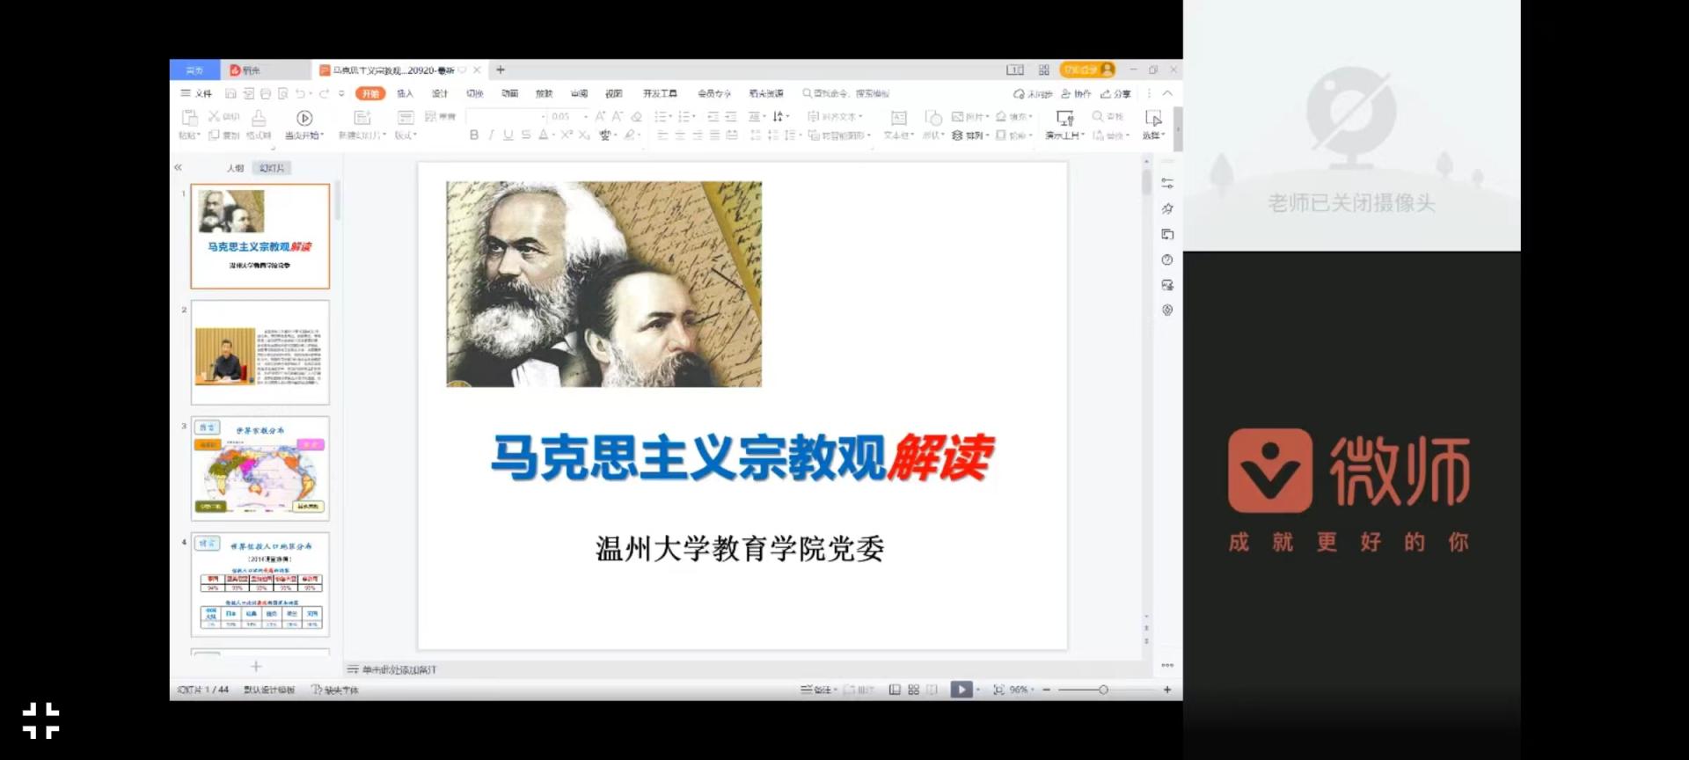Toggle superscript text formatting
Screen dimensions: 1689x760
(567, 135)
